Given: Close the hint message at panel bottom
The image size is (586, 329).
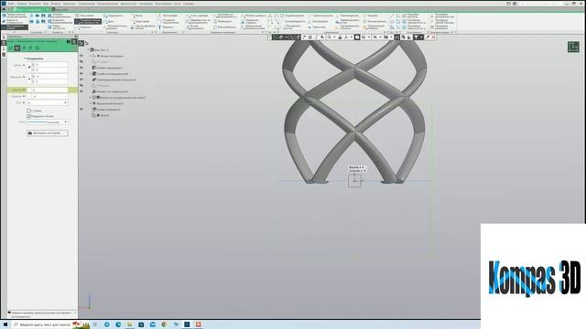Looking at the screenshot, I should (75, 313).
